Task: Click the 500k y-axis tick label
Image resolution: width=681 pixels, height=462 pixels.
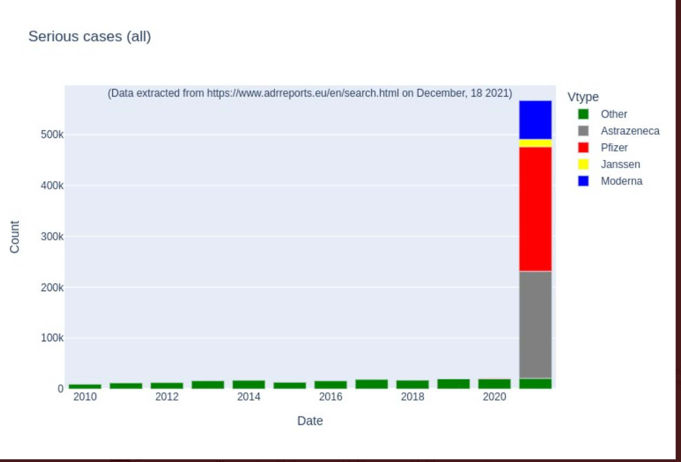Action: [x=52, y=135]
